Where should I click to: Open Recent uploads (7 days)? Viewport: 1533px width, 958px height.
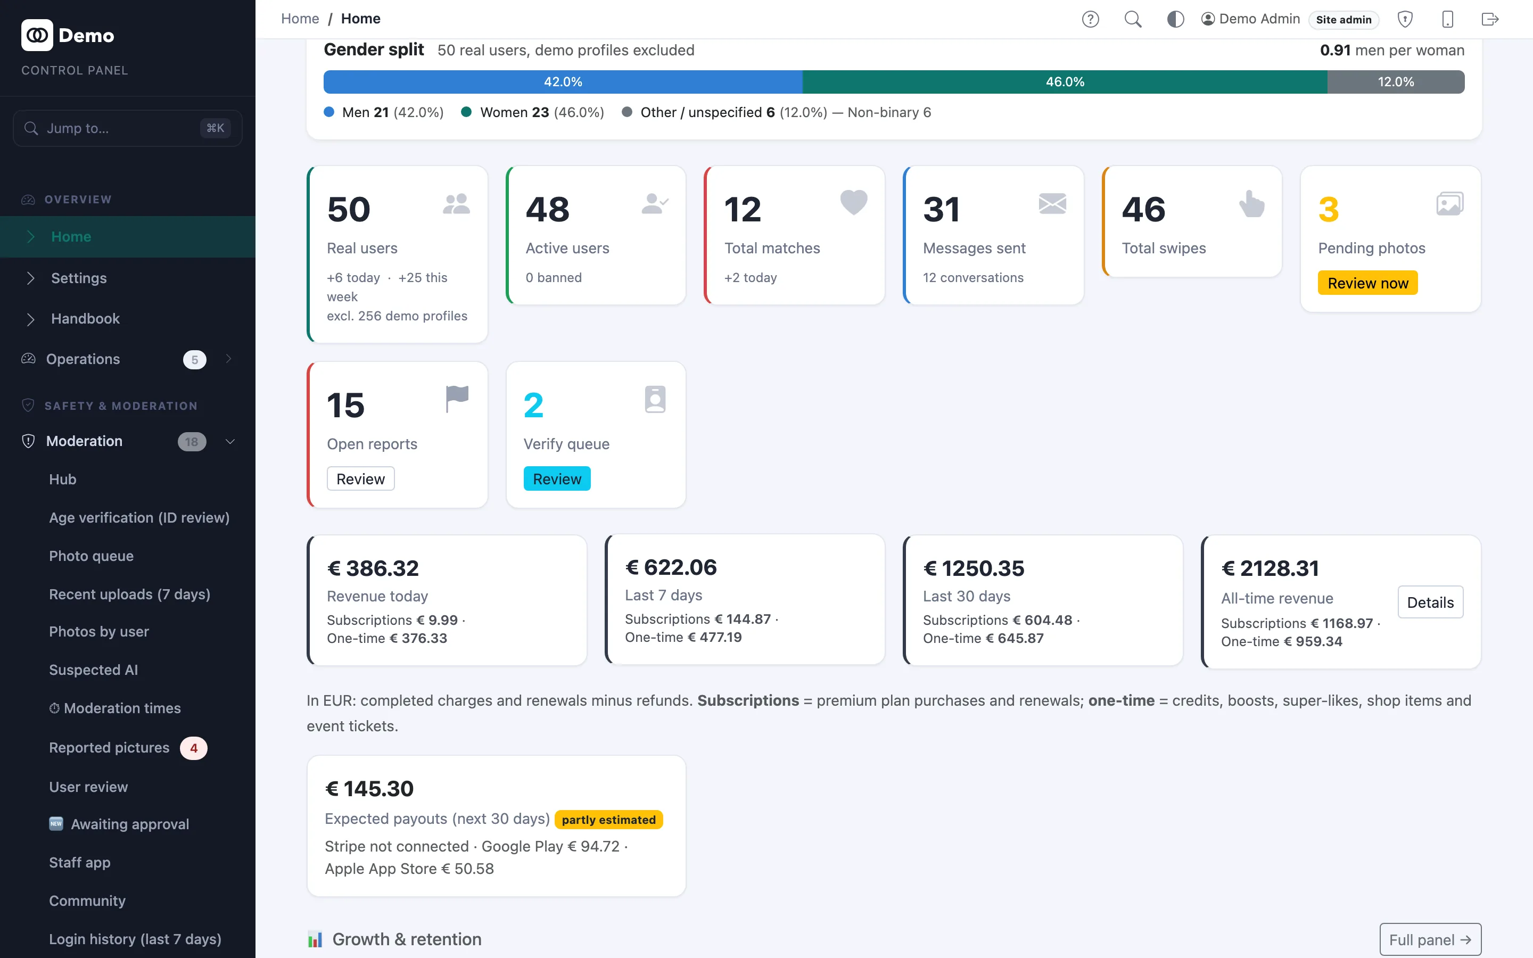pyautogui.click(x=129, y=593)
